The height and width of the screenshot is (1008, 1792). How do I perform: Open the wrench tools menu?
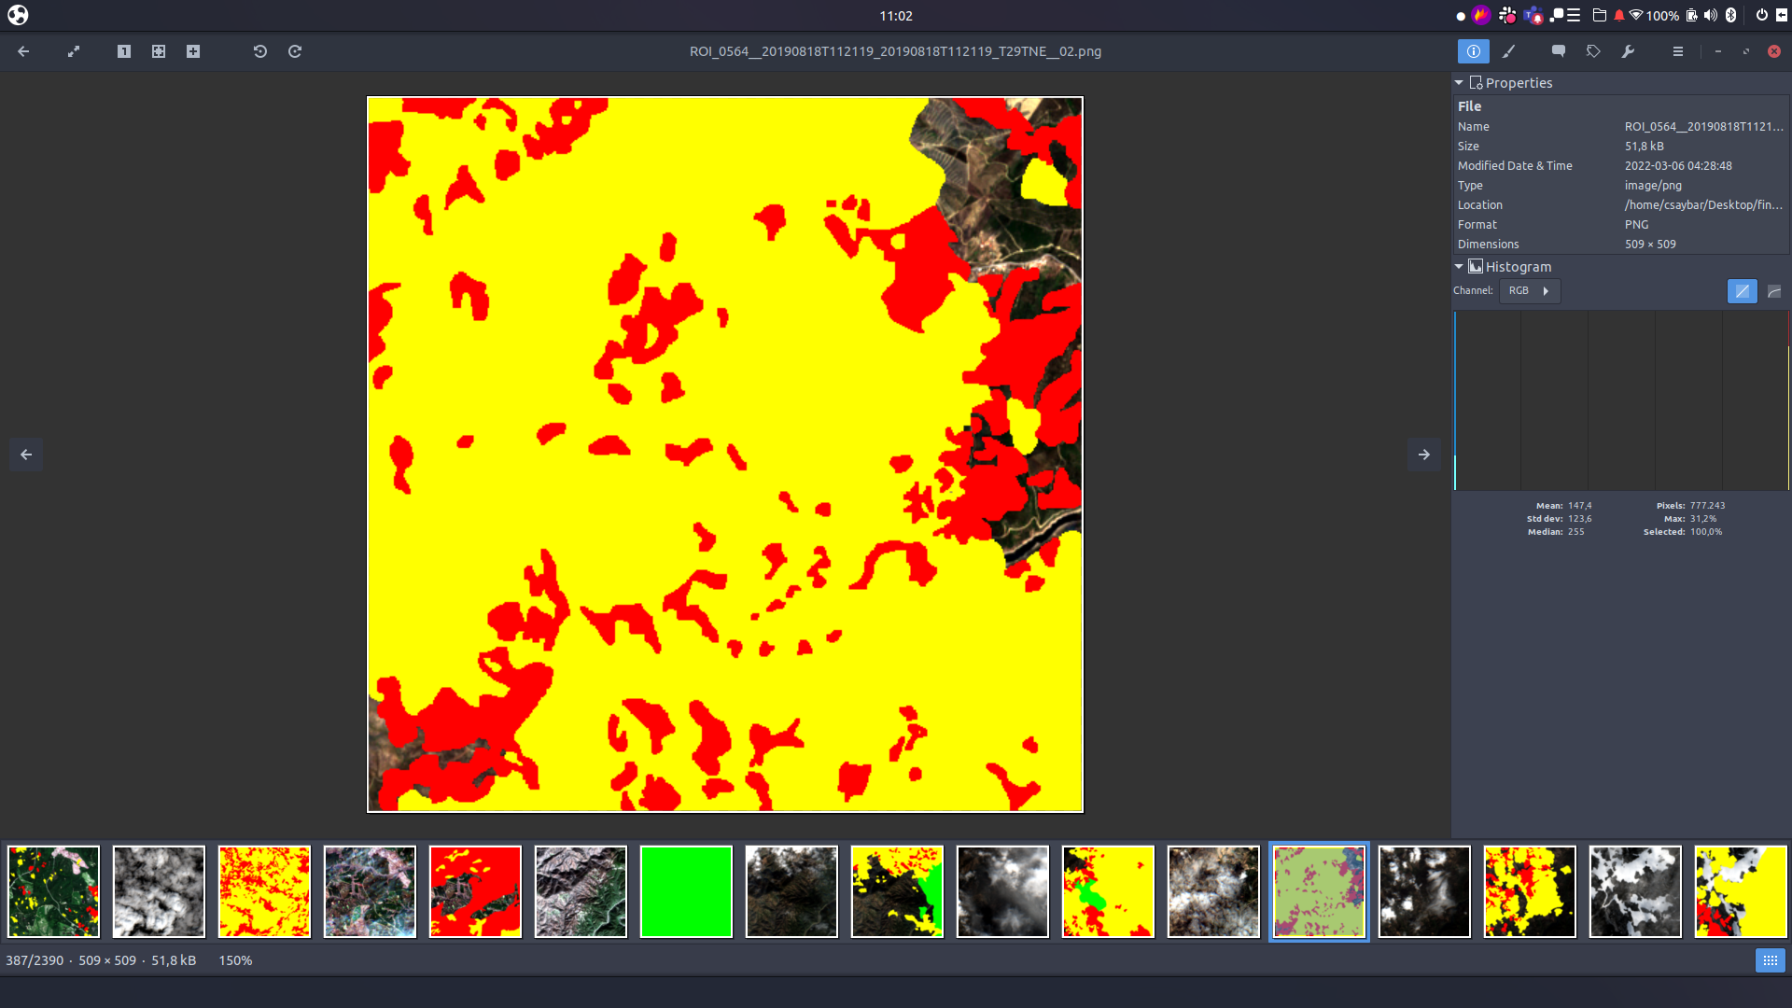(x=1628, y=51)
